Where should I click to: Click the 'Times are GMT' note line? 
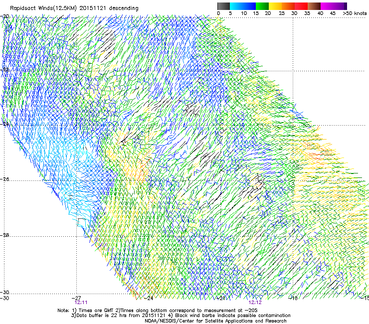click(x=158, y=311)
